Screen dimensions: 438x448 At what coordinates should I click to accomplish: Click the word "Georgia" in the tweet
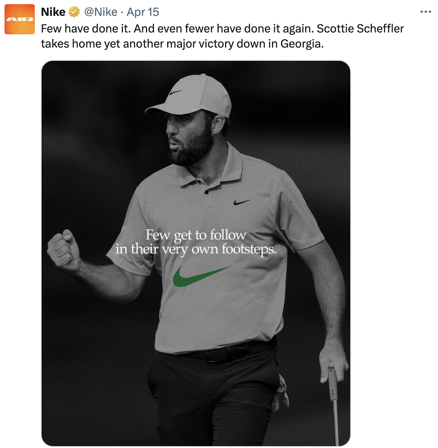301,44
